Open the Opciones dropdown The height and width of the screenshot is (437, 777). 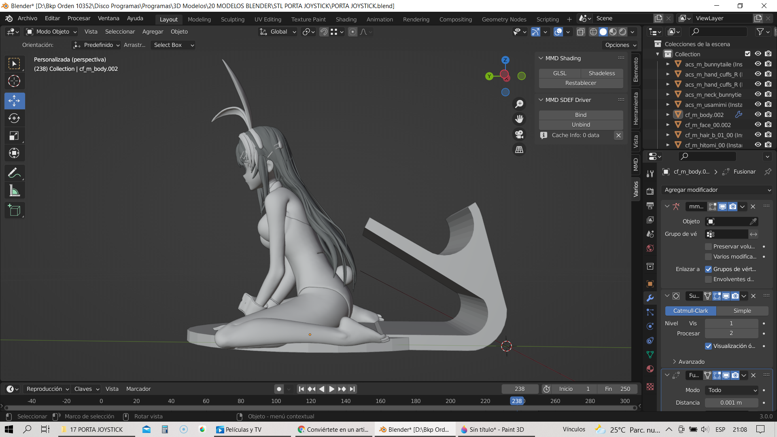pyautogui.click(x=620, y=45)
